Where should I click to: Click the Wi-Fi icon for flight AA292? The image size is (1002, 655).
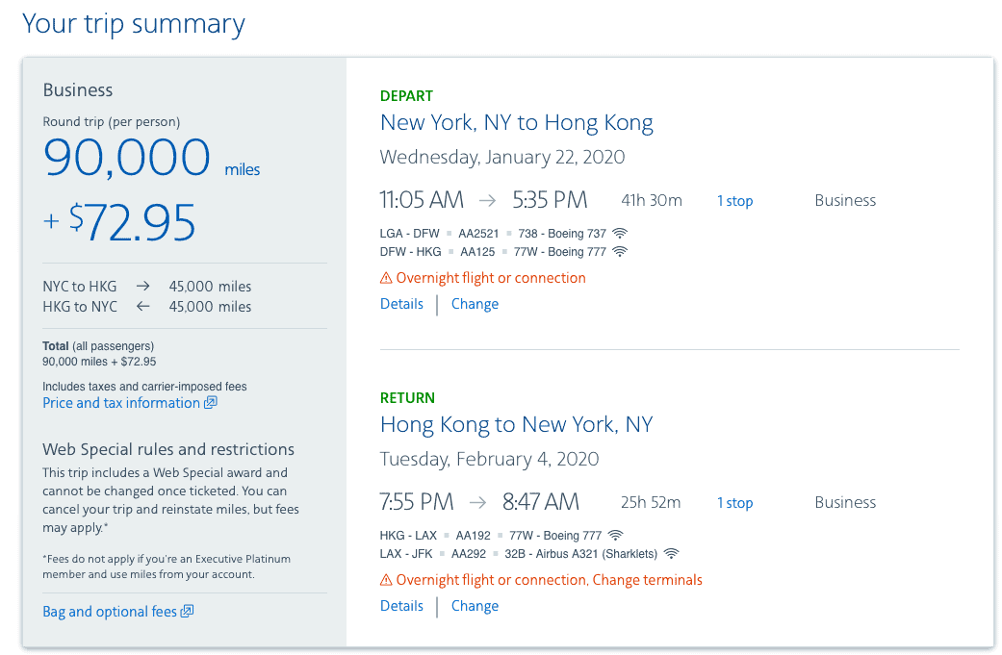(670, 553)
